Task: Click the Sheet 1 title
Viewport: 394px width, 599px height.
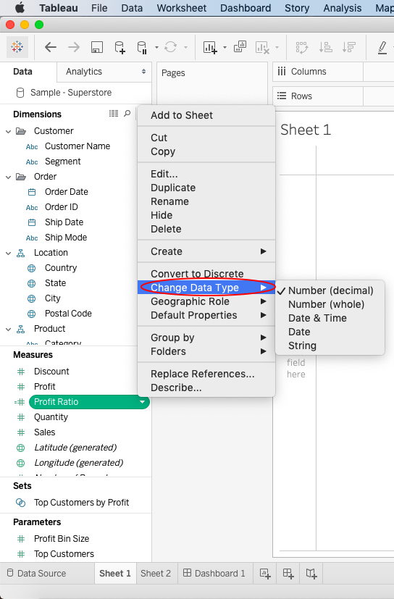Action: (x=306, y=130)
